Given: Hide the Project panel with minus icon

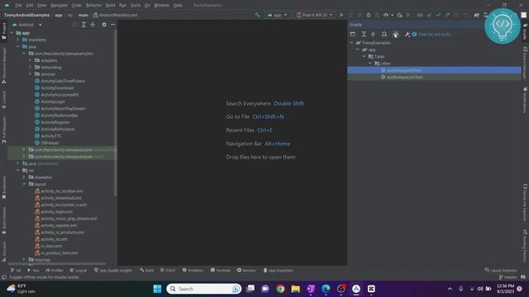Looking at the screenshot, I should (113, 25).
